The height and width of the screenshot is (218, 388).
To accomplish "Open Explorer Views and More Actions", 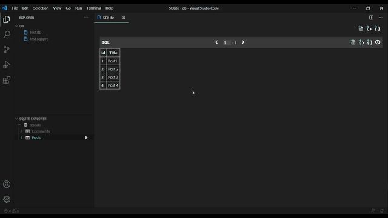I will [x=86, y=18].
